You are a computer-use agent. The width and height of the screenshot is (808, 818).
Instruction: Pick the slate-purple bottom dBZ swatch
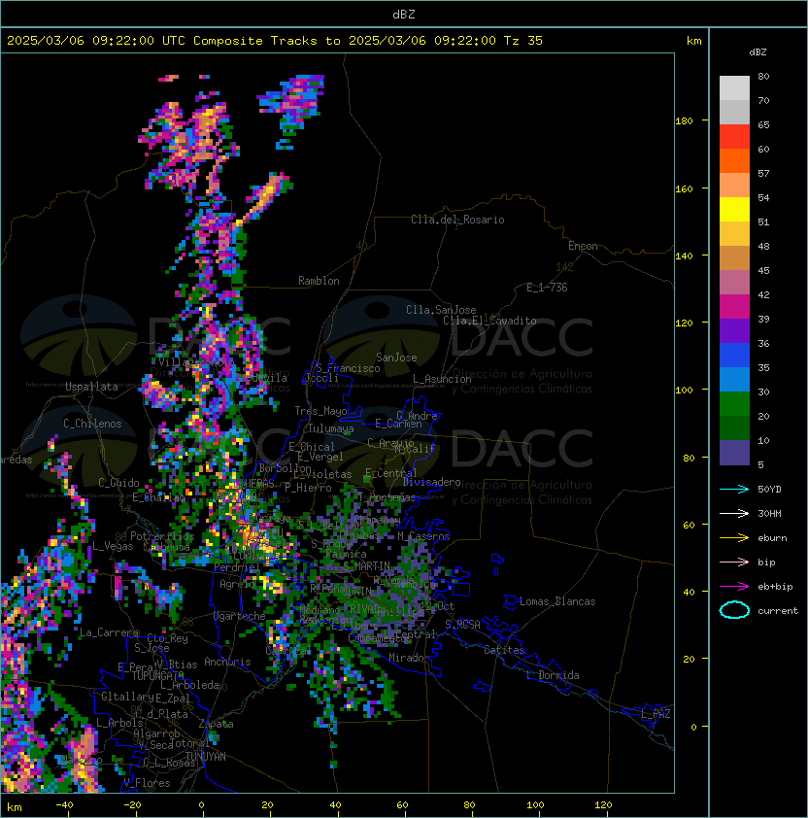pyautogui.click(x=734, y=453)
